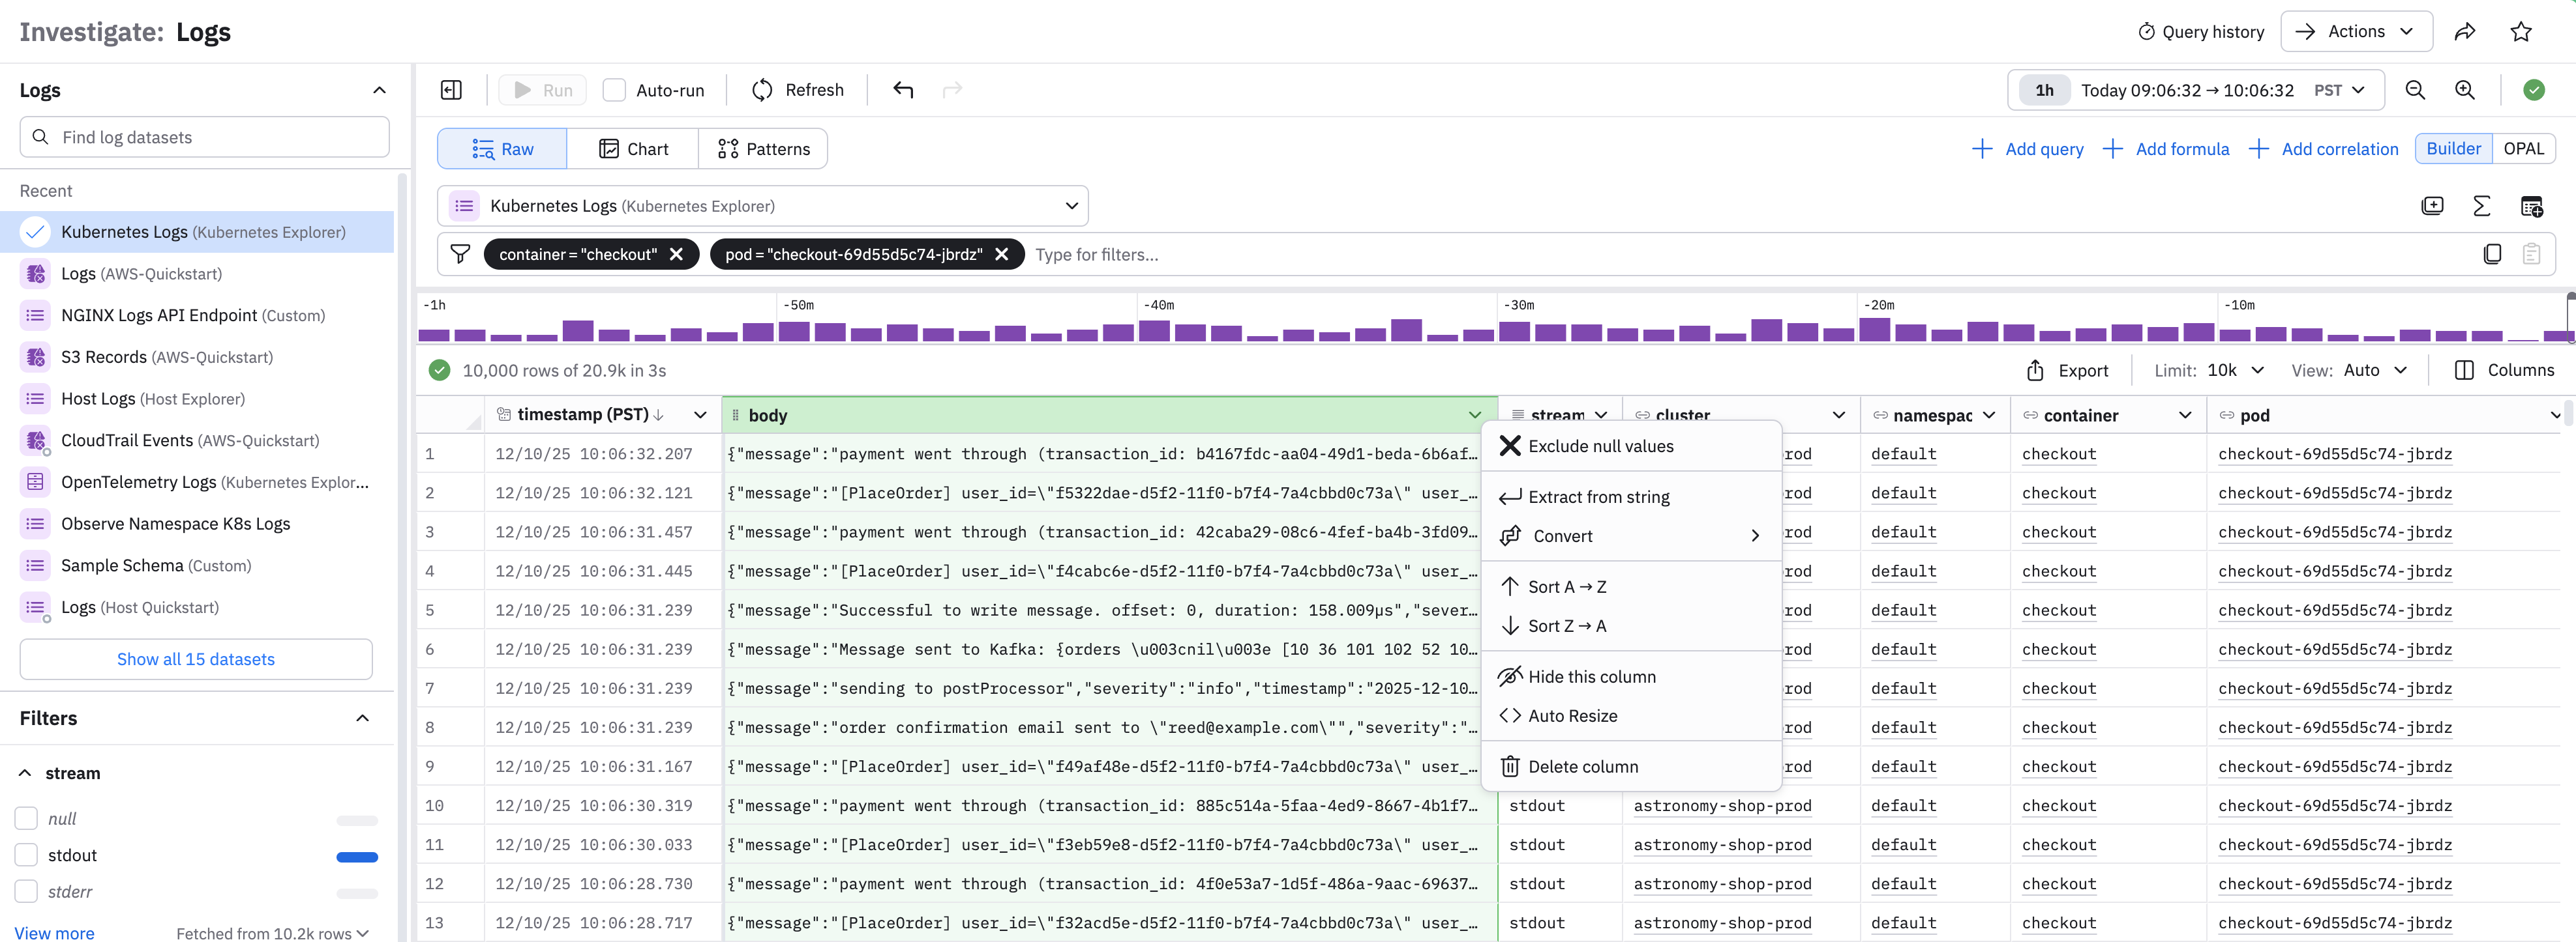Viewport: 2576px width, 942px height.
Task: Check the stderr stream filter
Action: click(x=27, y=891)
